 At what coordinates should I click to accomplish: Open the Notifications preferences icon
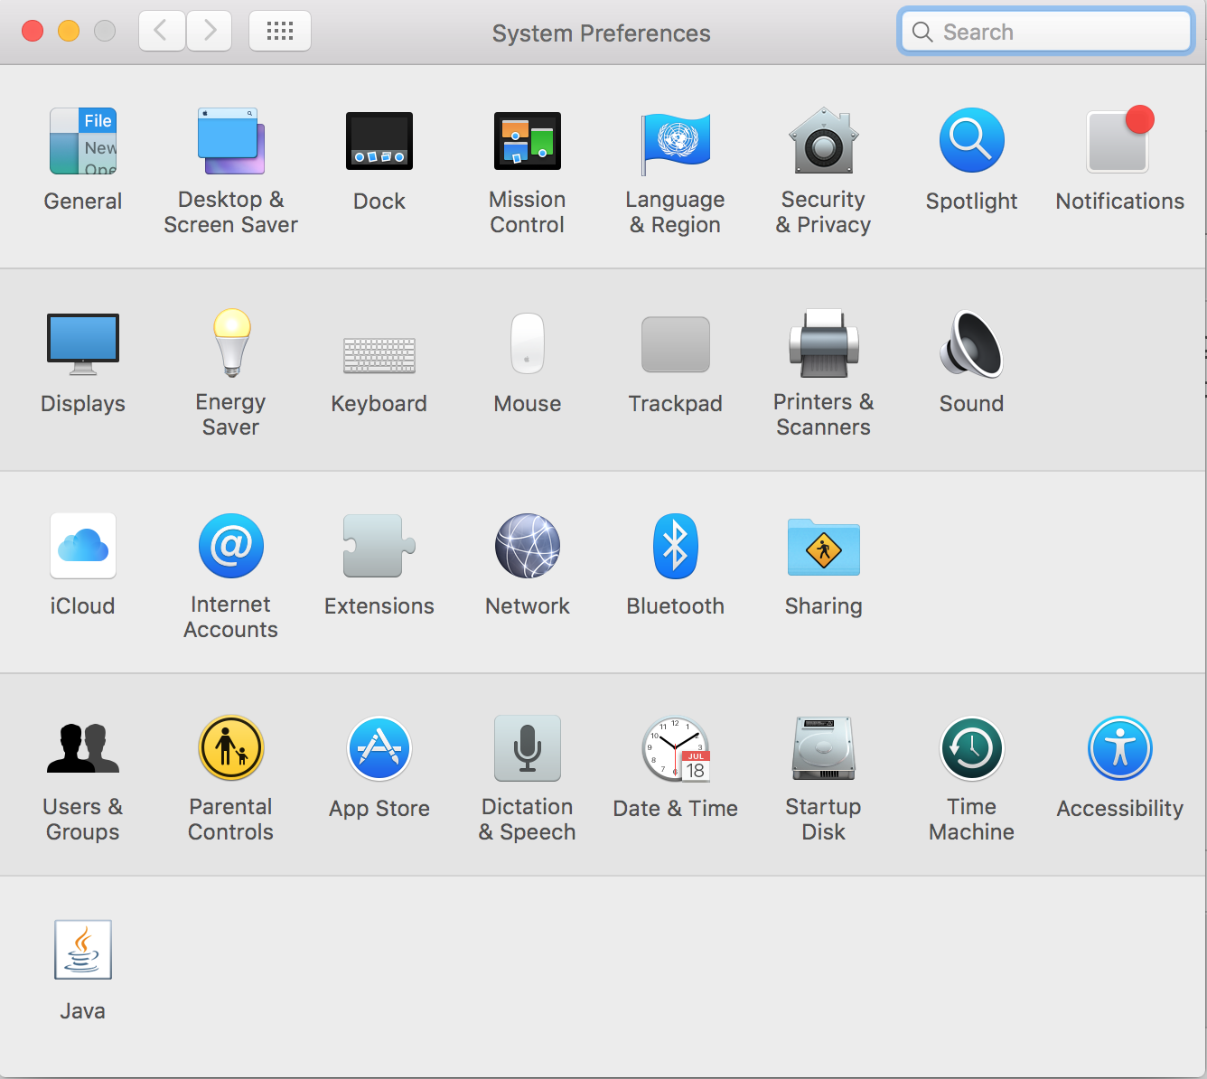[1120, 139]
